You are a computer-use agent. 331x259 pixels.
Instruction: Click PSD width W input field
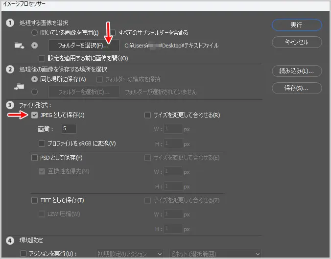tap(173, 171)
